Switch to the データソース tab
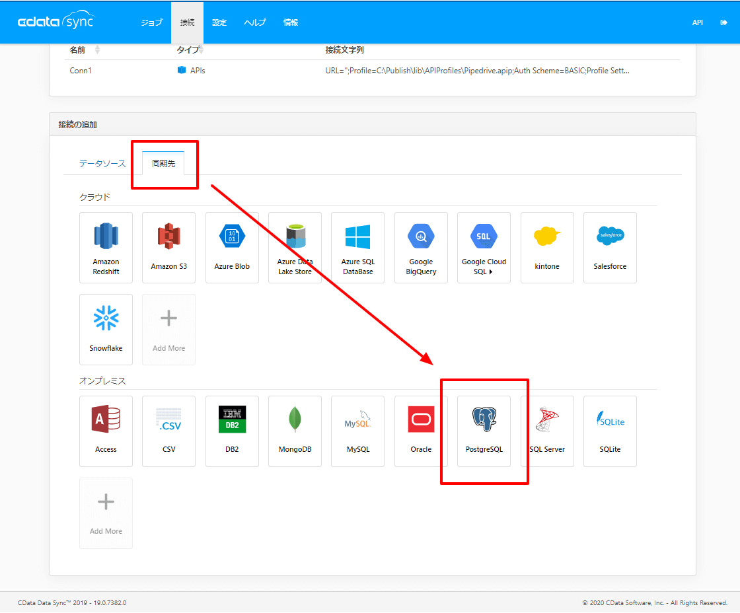The width and height of the screenshot is (740, 613). 102,163
